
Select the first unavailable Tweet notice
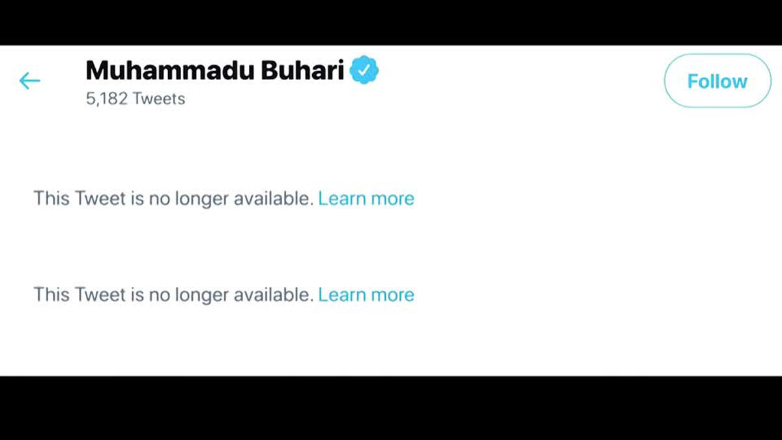173,198
